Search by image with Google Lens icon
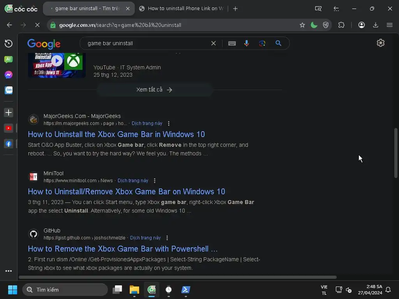Viewport: 399px width, 299px height. pyautogui.click(x=262, y=44)
